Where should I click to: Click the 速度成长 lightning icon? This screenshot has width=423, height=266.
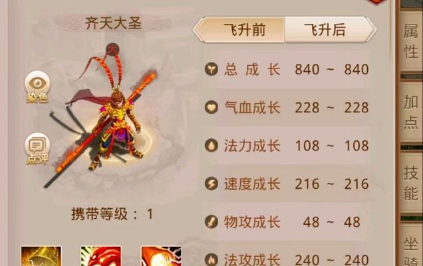[211, 184]
